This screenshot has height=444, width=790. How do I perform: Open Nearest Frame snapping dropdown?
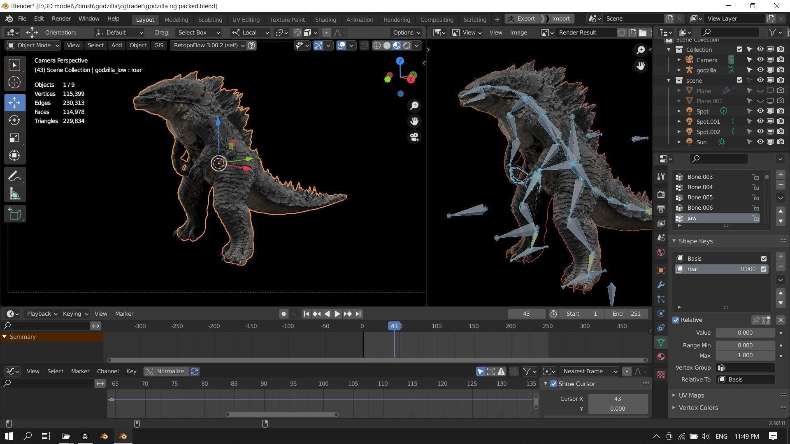click(590, 371)
